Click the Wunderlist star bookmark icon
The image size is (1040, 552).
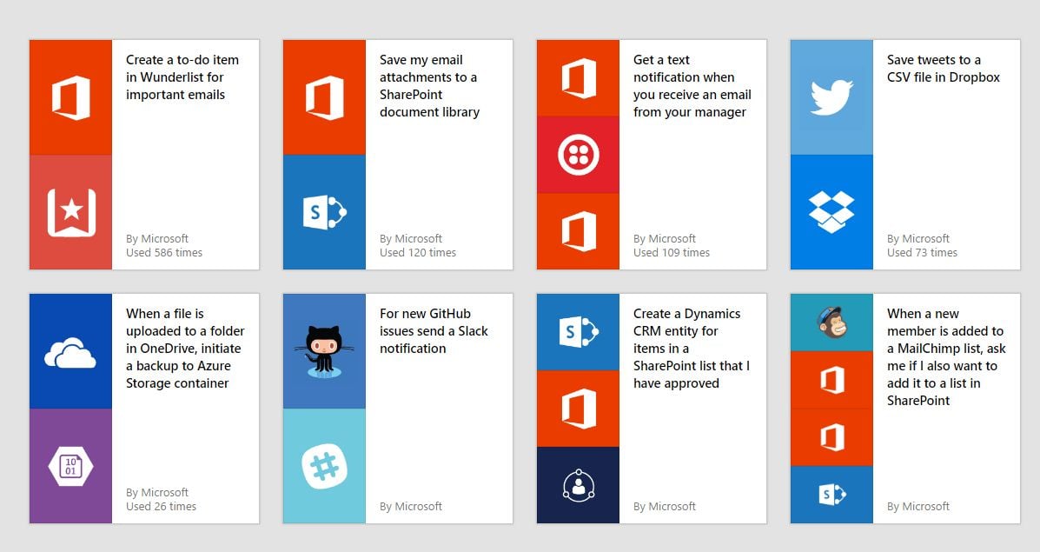(71, 212)
